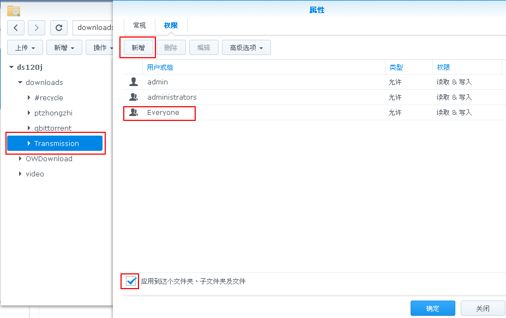Screen dimensions: 506x318
Task: Select the admin user icon
Action: click(x=134, y=82)
